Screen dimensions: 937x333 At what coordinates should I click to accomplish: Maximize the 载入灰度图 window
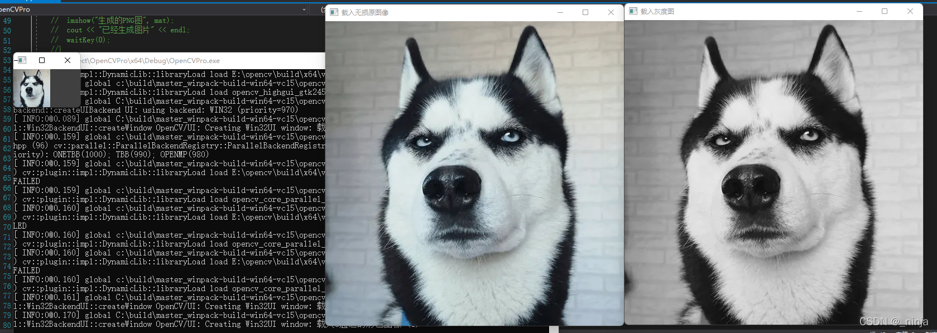click(885, 11)
